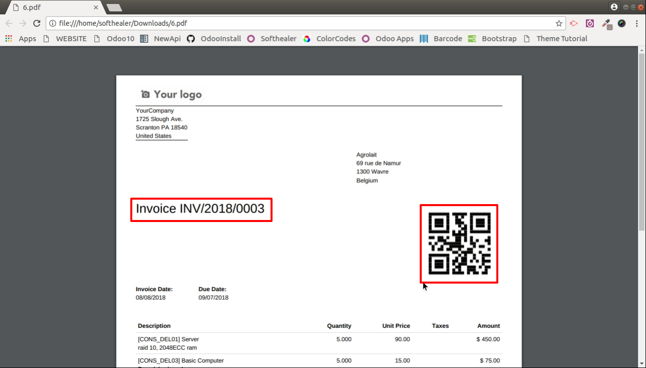Click the 90.00 unit price
The image size is (646, 368).
coord(402,340)
